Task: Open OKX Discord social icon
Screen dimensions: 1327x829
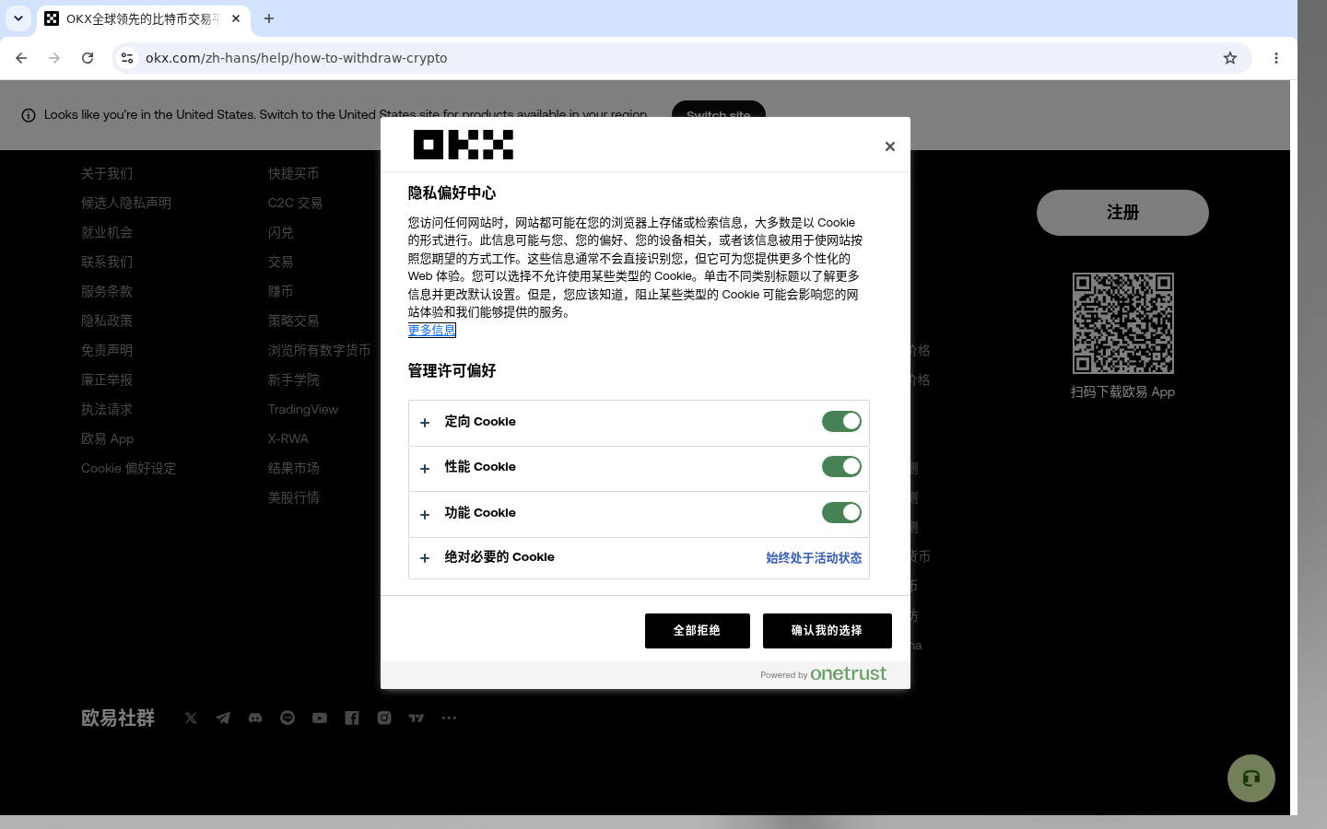Action: tap(255, 718)
